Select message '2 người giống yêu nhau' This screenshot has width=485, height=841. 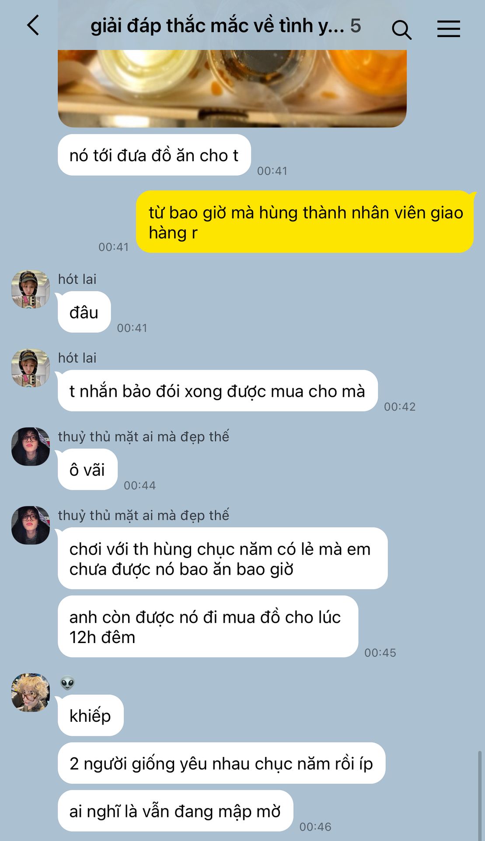[221, 763]
